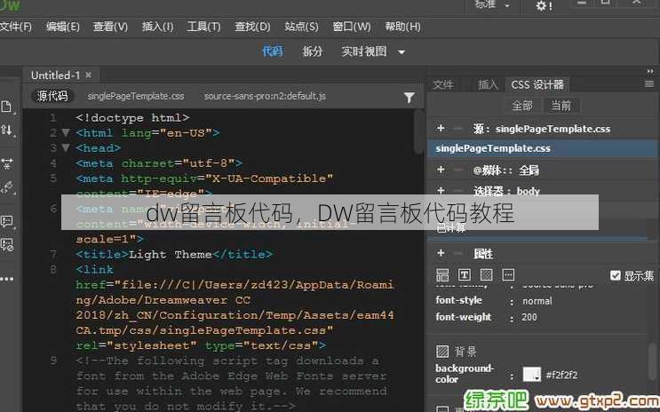This screenshot has height=412, width=660.
Task: Open the 帮助(H) menu
Action: point(402,27)
